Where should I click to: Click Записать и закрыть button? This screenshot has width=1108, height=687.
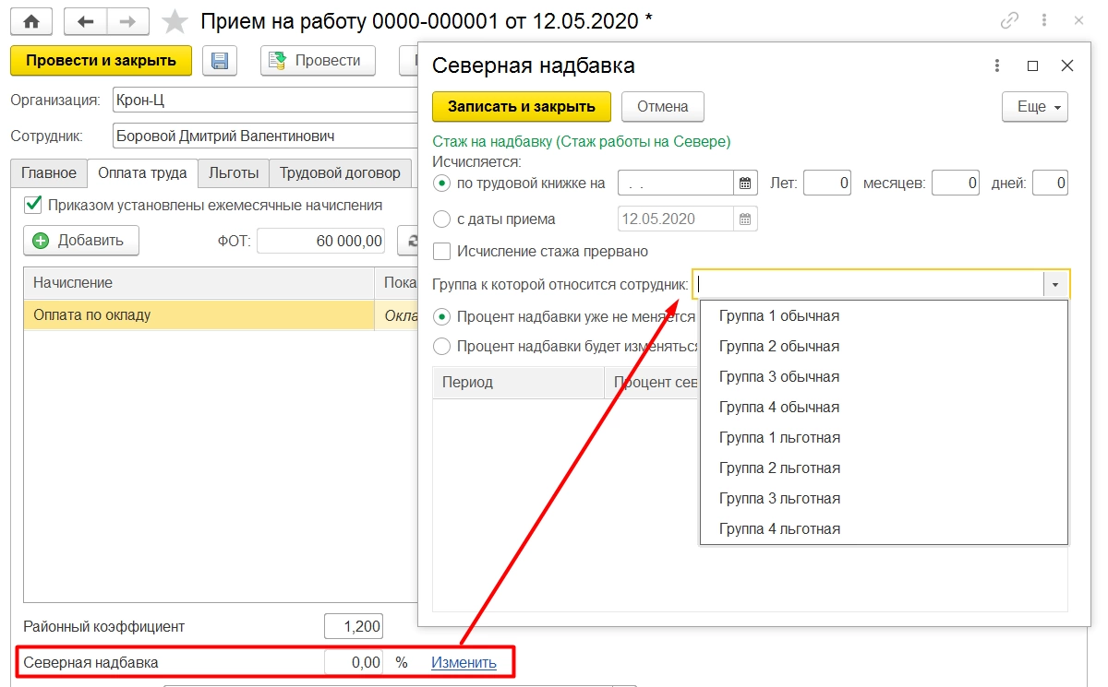point(522,106)
